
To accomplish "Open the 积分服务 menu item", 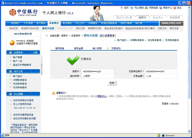I will pyautogui.click(x=67, y=23).
